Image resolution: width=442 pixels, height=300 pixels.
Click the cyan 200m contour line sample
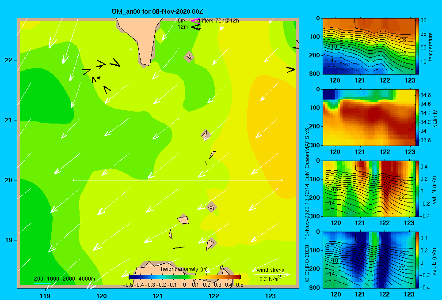click(42, 283)
